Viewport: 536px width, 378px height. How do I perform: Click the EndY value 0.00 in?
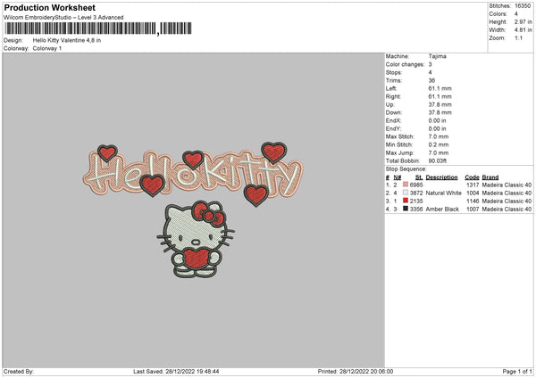[437, 129]
